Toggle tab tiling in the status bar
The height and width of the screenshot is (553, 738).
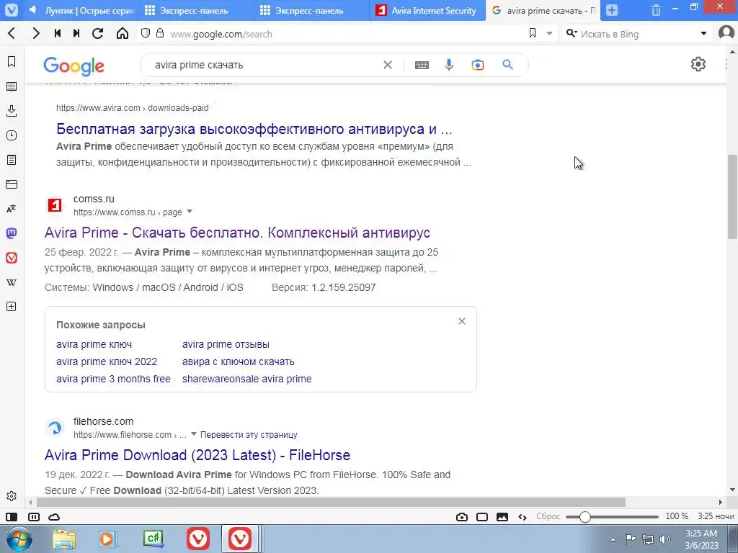click(34, 517)
